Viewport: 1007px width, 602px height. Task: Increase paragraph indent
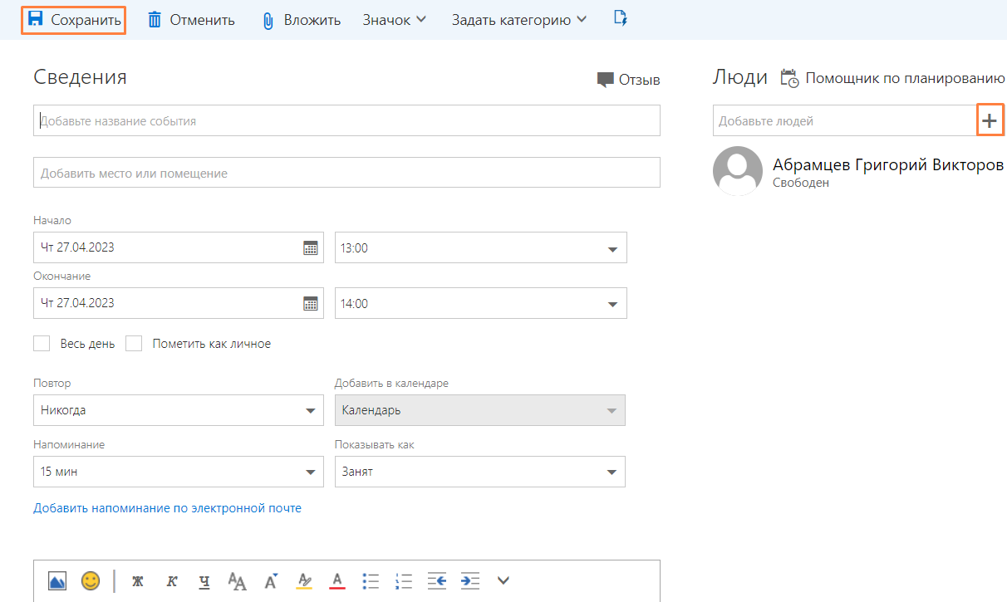[470, 580]
